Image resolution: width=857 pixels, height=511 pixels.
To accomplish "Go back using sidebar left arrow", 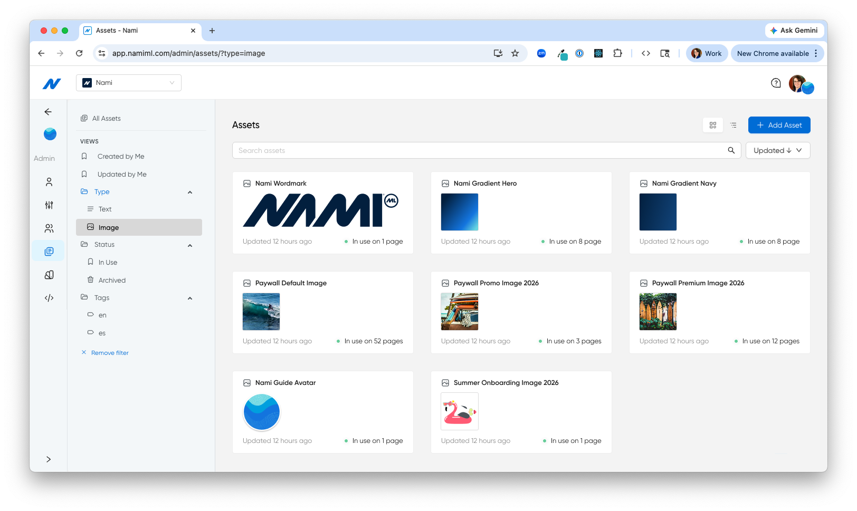I will point(48,112).
